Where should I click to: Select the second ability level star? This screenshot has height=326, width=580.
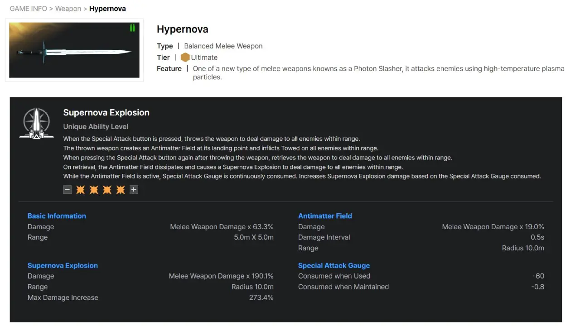[x=94, y=189]
